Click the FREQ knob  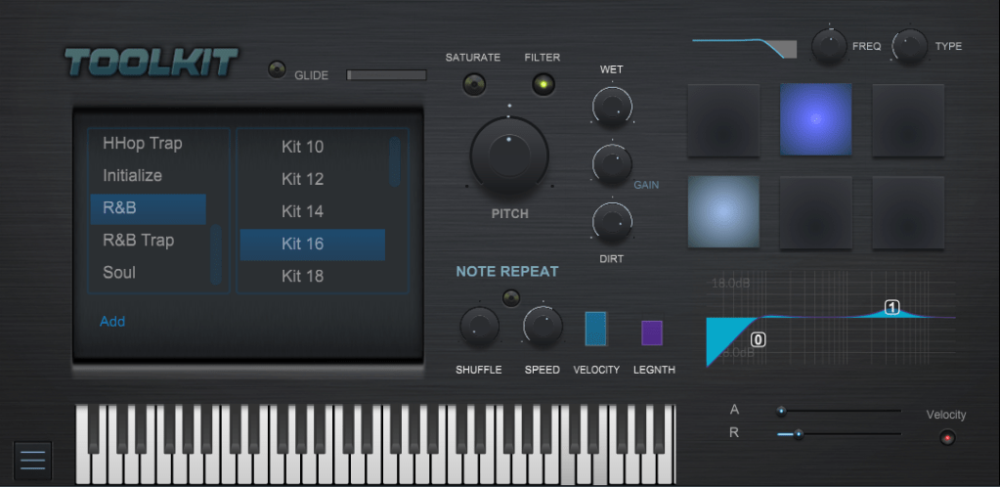830,46
